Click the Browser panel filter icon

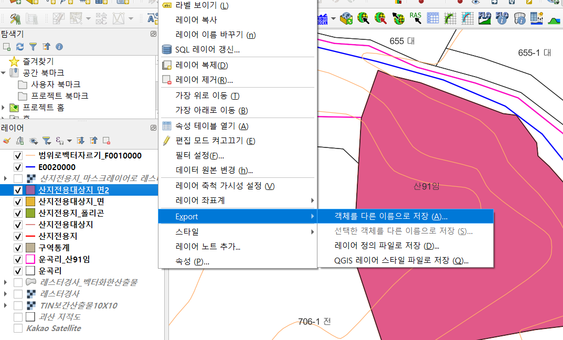33,47
